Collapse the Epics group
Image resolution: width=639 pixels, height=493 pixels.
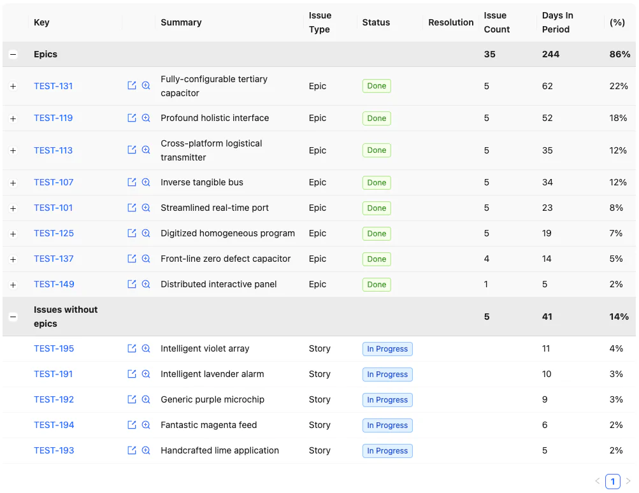tap(13, 54)
